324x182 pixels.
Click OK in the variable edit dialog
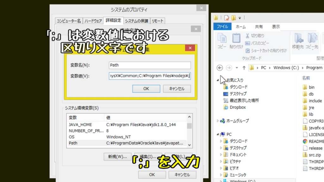pos(146,89)
